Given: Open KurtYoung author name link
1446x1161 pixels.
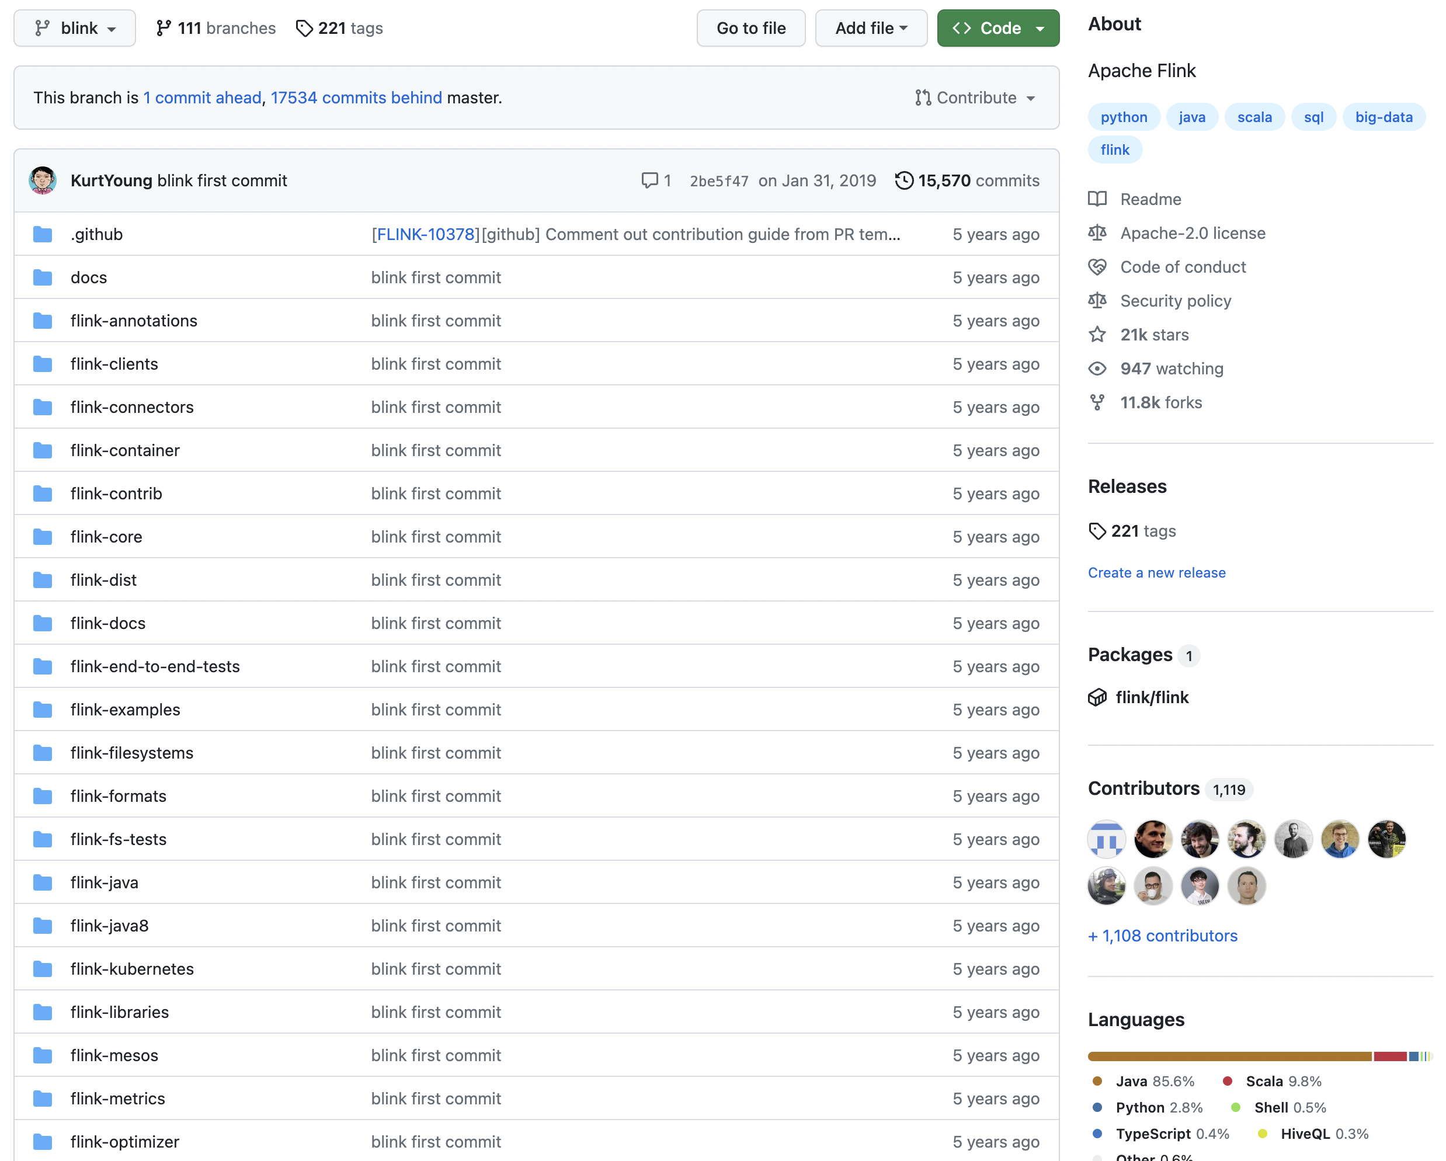Looking at the screenshot, I should point(112,180).
